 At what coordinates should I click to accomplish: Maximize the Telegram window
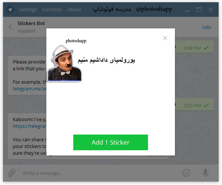[199, 10]
